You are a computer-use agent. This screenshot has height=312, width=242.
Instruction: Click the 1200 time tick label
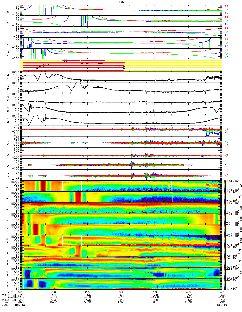coord(121,302)
